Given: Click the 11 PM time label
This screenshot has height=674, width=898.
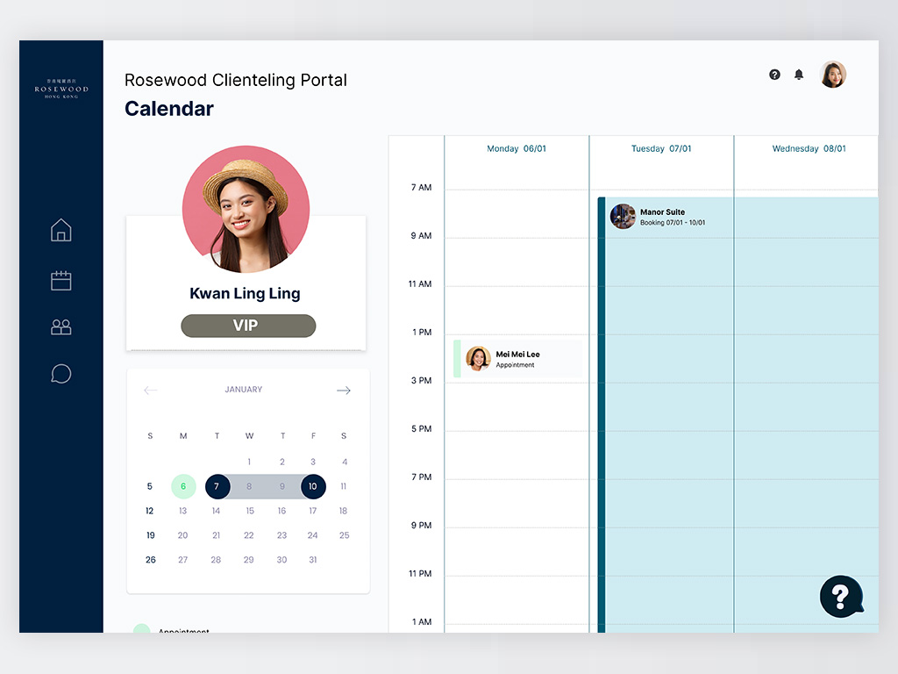Looking at the screenshot, I should (x=420, y=574).
